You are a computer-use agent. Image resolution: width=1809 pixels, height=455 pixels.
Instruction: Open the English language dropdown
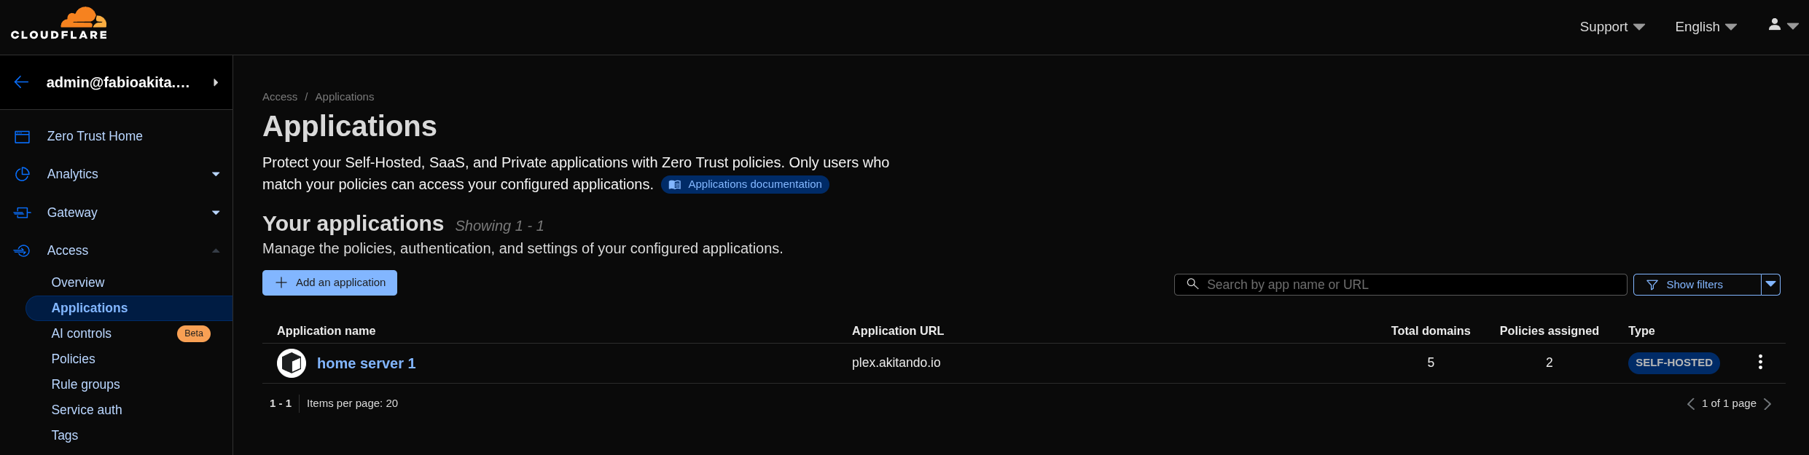coord(1706,27)
